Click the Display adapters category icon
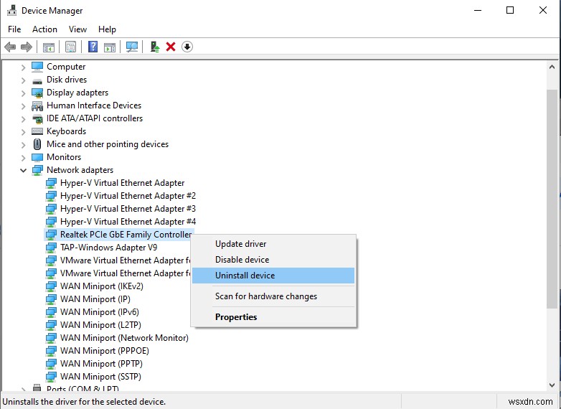 point(37,93)
